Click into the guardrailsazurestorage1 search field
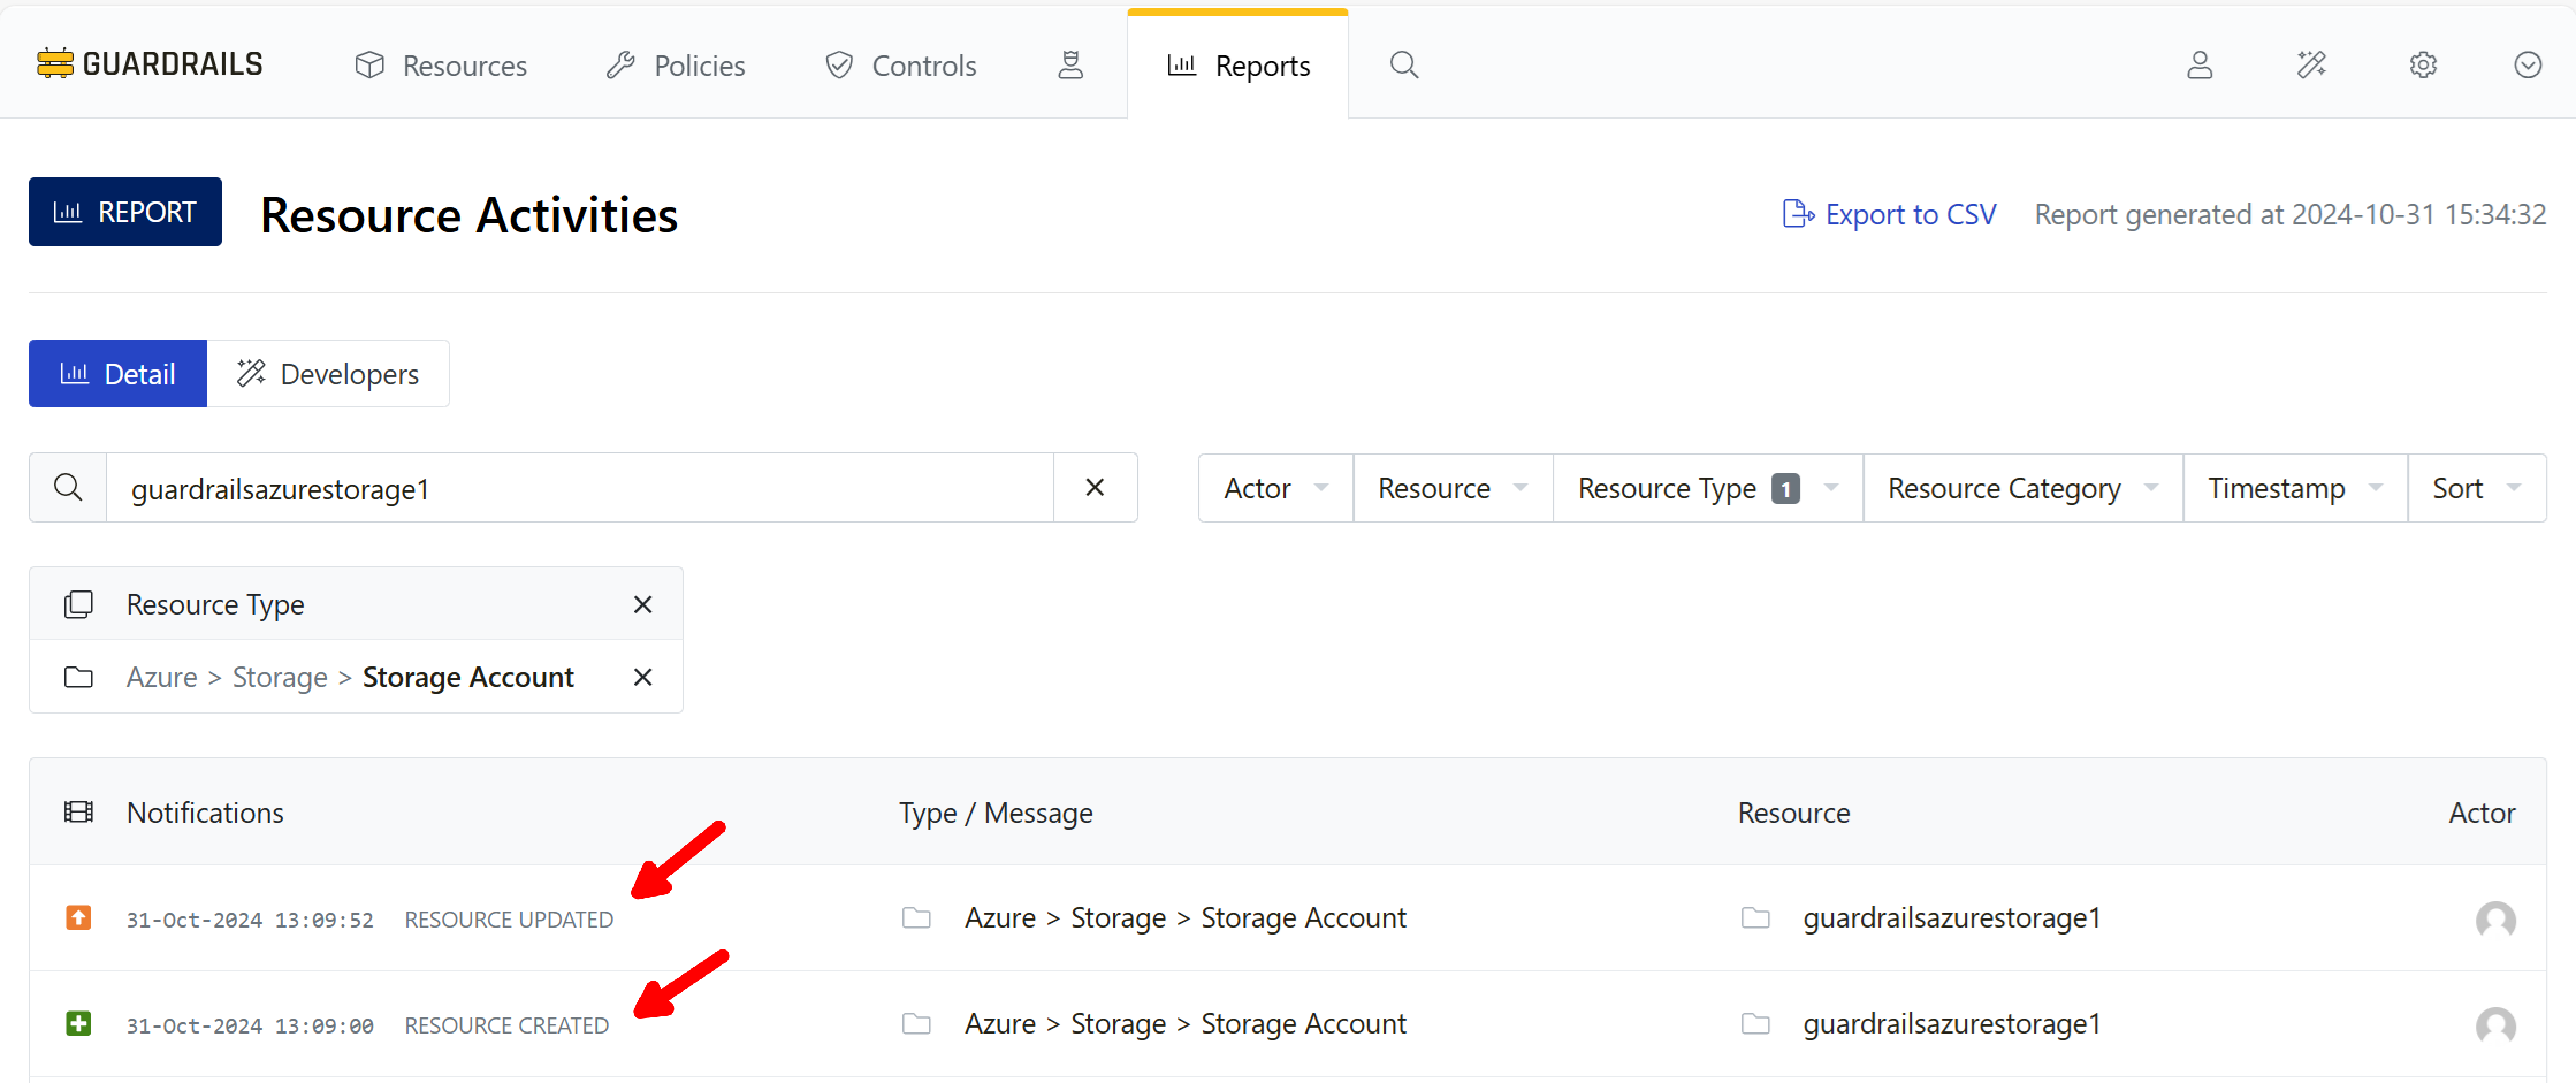The image size is (2576, 1083). 580,488
